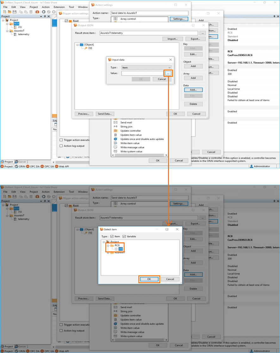Enable Action log output checkbox, Select item screenshot
Image resolution: width=280 pixels, height=353 pixels.
click(61, 331)
